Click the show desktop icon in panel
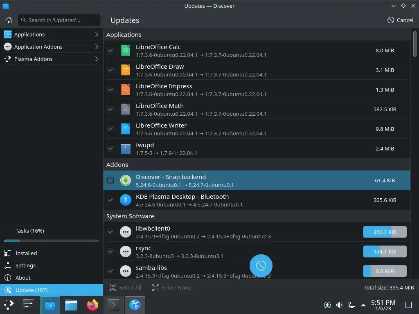The height and width of the screenshot is (314, 419). click(x=408, y=305)
